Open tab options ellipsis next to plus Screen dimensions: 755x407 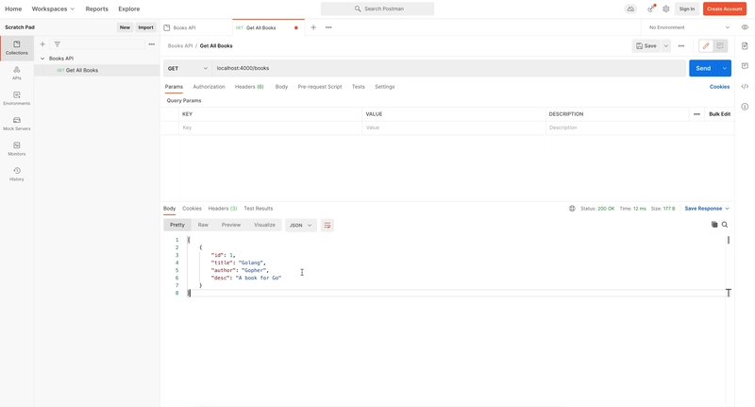coord(328,27)
